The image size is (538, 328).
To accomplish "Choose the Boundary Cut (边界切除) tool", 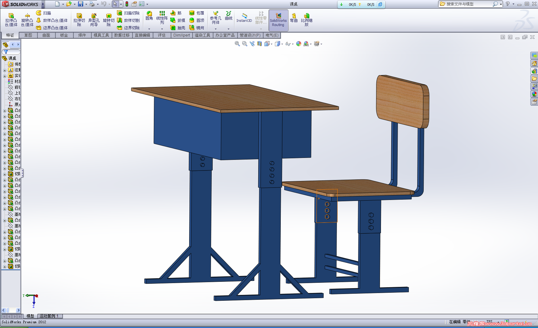I will (x=128, y=28).
